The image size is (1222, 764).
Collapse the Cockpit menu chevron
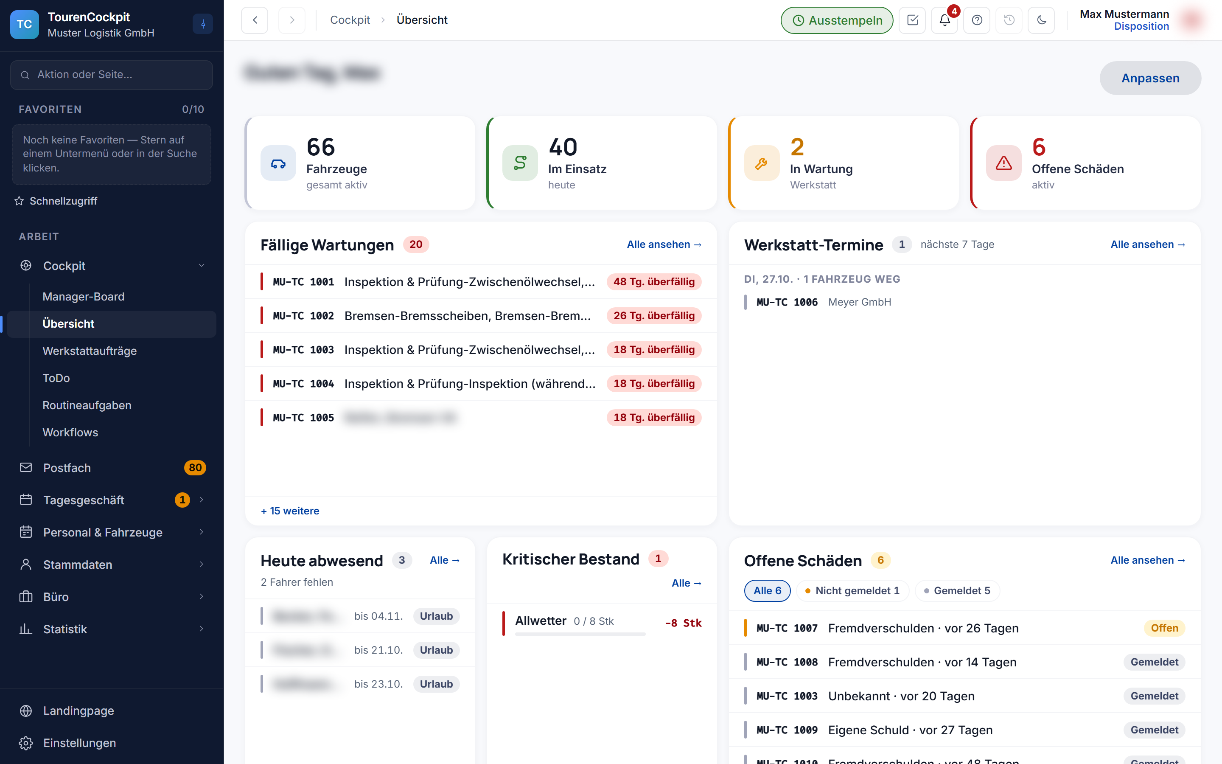click(202, 266)
